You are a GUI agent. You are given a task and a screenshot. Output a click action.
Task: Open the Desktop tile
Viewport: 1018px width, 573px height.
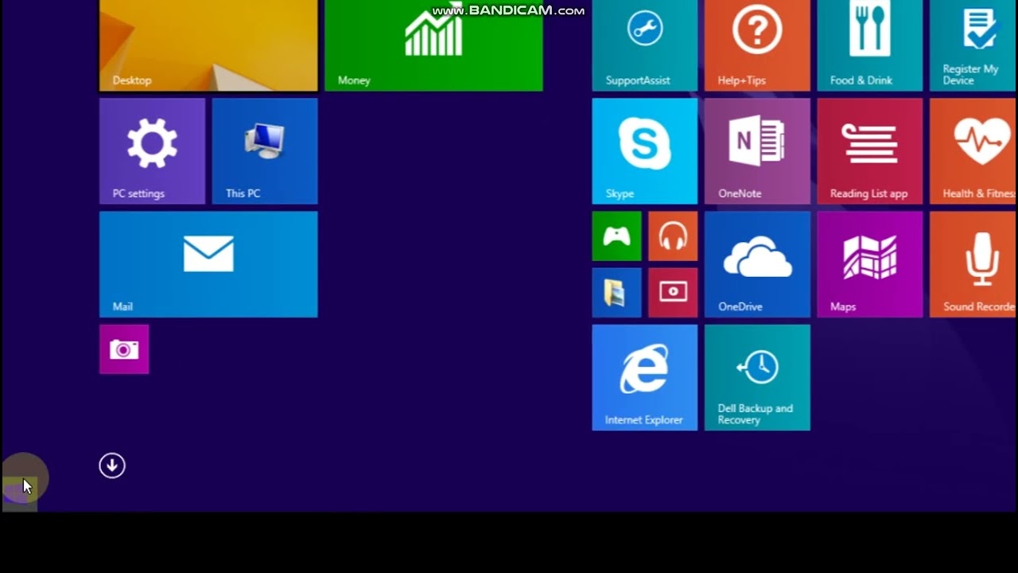(208, 45)
